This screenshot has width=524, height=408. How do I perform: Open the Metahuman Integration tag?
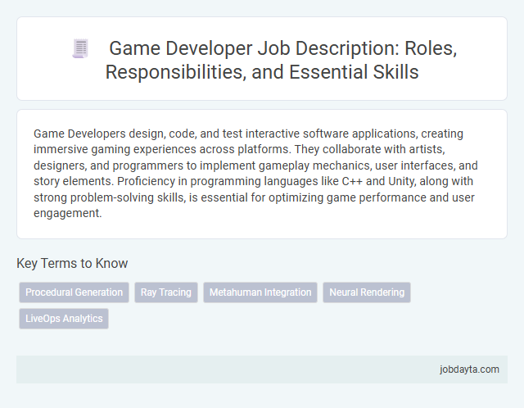(260, 292)
